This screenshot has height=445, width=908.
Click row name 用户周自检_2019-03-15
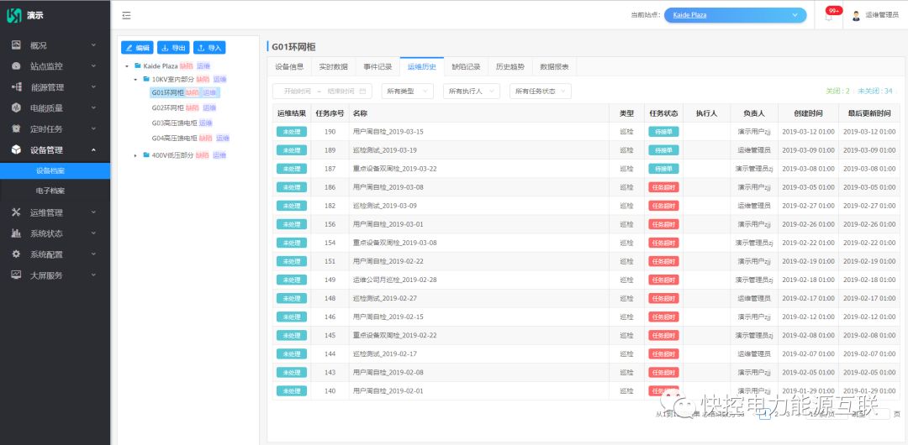(x=388, y=132)
